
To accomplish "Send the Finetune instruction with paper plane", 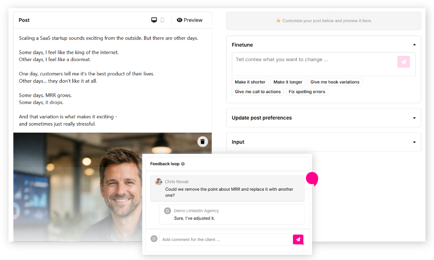I will (x=403, y=62).
